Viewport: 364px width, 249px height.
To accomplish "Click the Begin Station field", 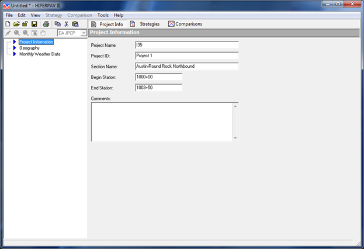I will [x=158, y=77].
